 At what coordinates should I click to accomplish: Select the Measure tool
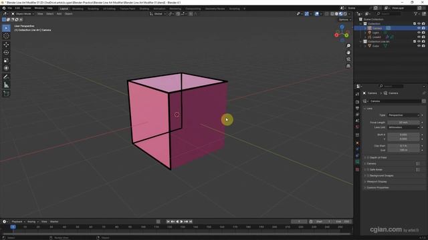6,85
